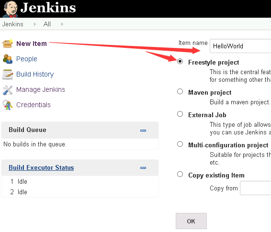The height and width of the screenshot is (232, 271).
Task: Click the Copy from input field
Action: (x=256, y=188)
